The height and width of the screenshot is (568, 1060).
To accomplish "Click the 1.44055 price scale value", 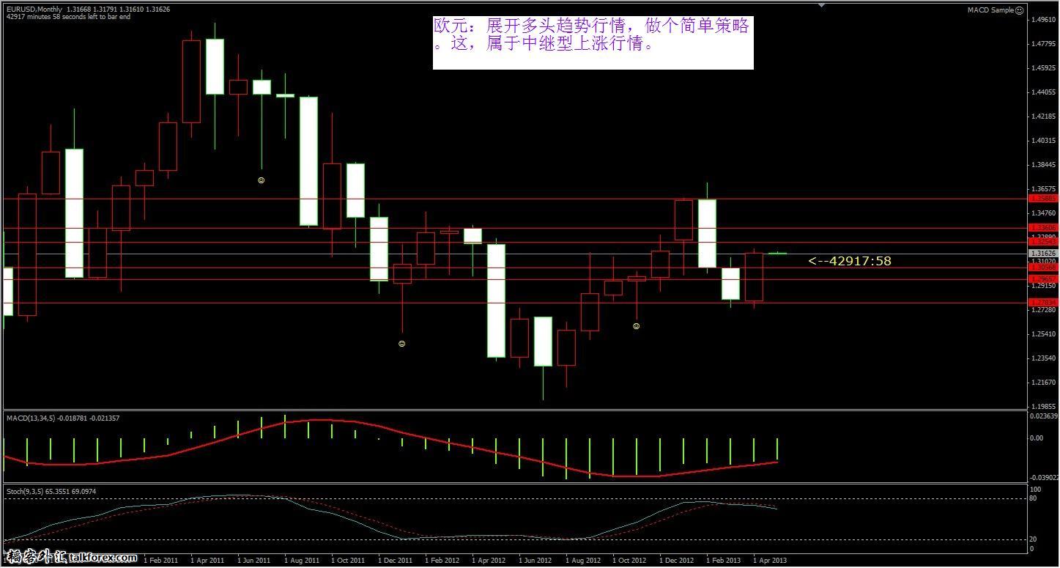I will point(1043,92).
